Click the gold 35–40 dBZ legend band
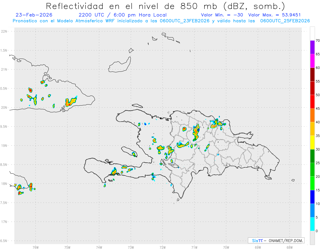The width and height of the screenshot is (325, 251). click(312, 129)
